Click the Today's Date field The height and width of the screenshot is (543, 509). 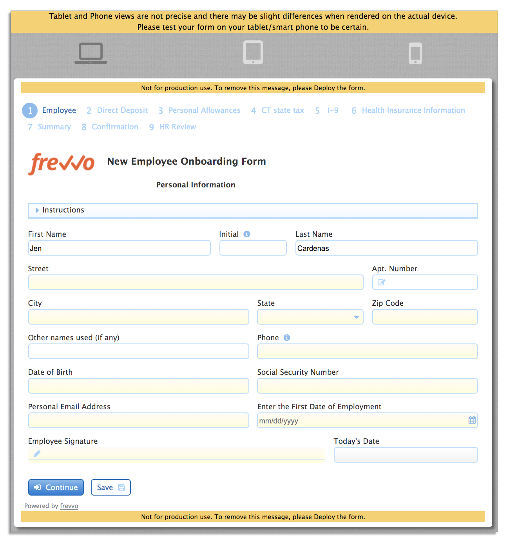coord(406,455)
